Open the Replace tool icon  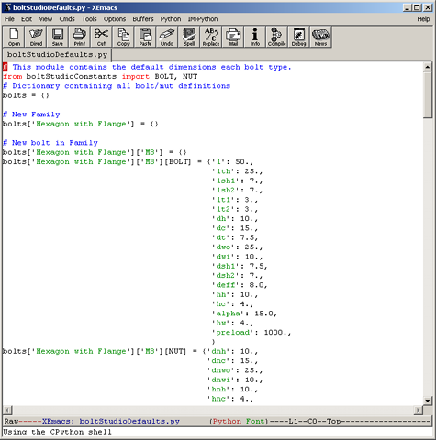point(211,37)
